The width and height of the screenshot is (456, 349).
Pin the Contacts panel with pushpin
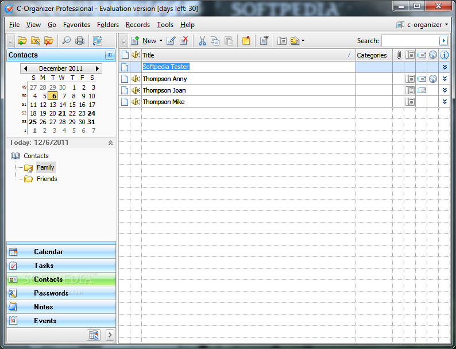(x=110, y=55)
